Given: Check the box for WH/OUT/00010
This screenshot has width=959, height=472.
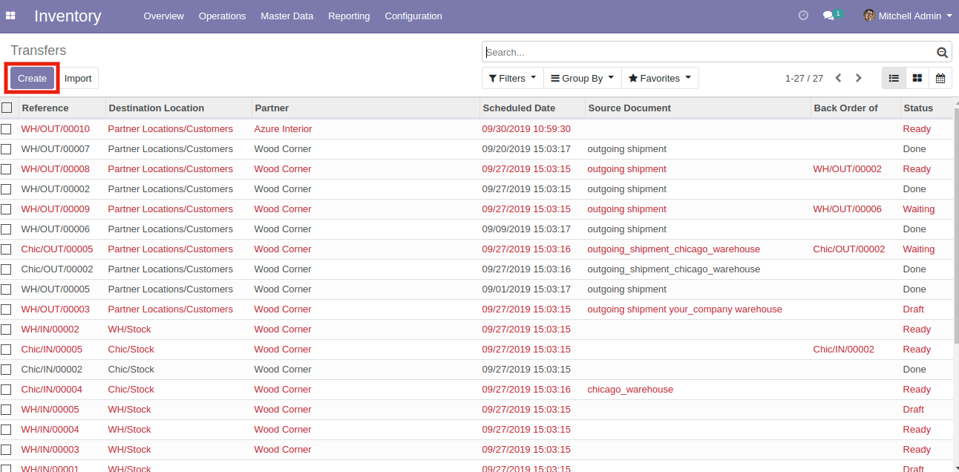Looking at the screenshot, I should coord(7,129).
